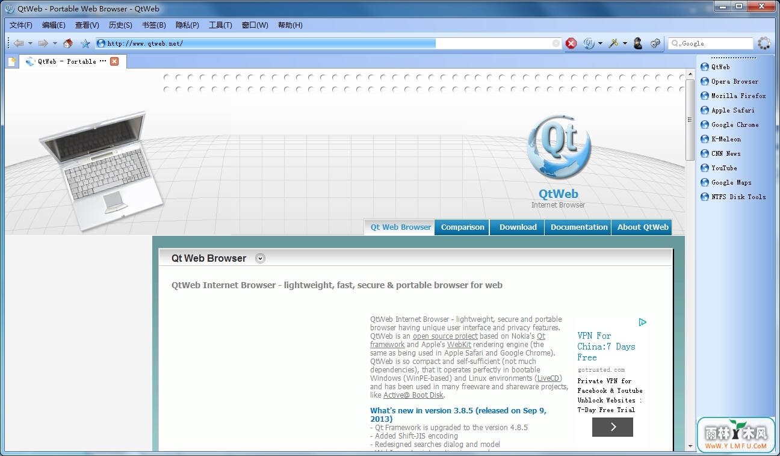
Task: Click the magic wand tool icon
Action: [613, 43]
